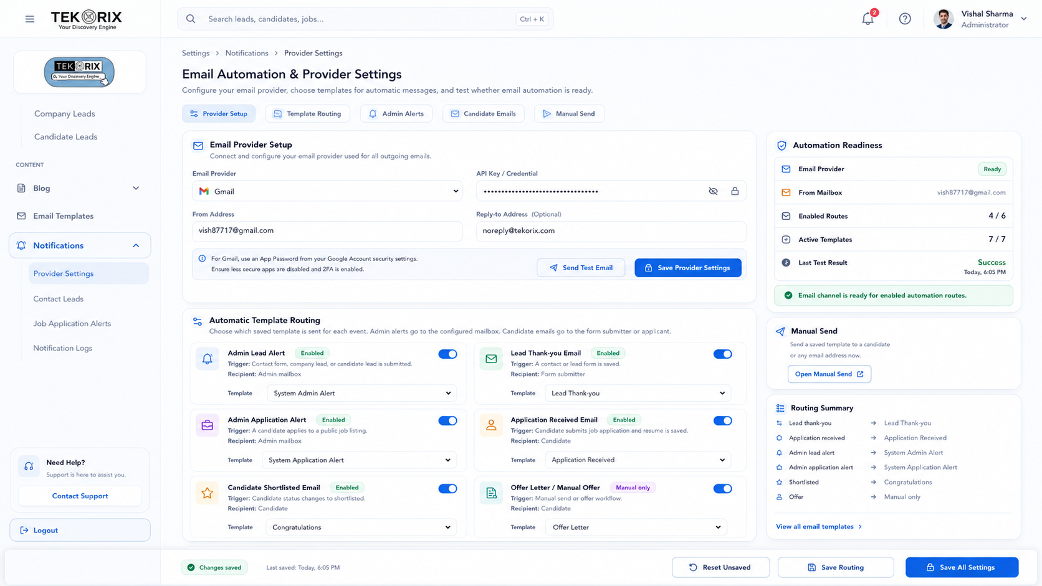
Task: Click the Admin Application Alert briefcase icon
Action: click(x=208, y=425)
